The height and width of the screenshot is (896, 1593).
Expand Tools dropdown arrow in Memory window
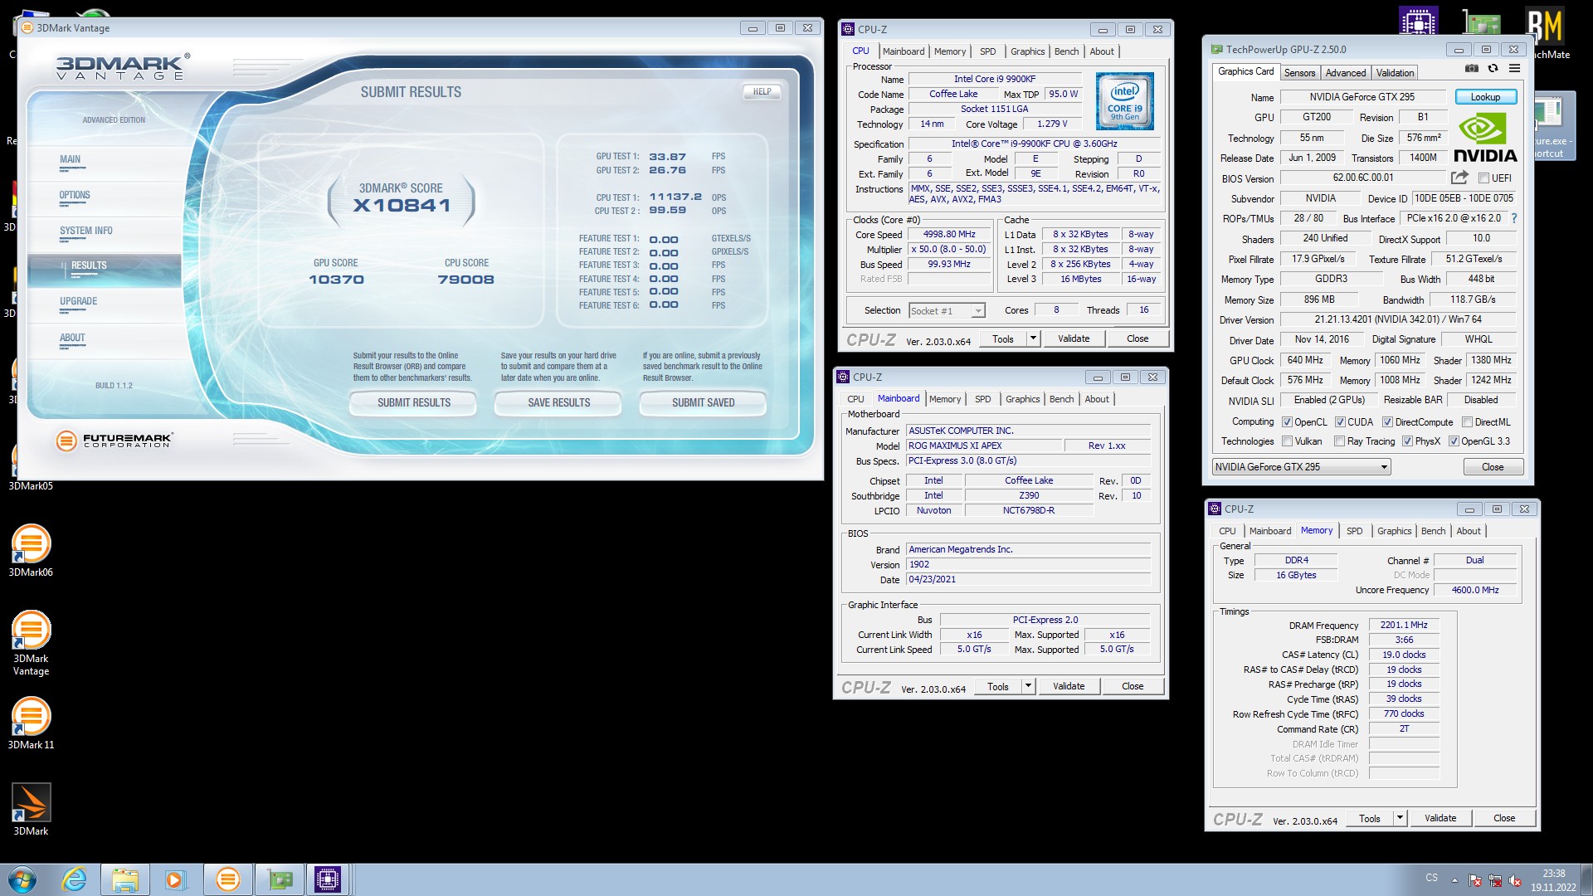(1400, 818)
